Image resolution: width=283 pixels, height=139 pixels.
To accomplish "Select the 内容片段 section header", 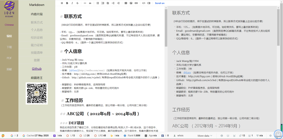I will [x=37, y=14].
